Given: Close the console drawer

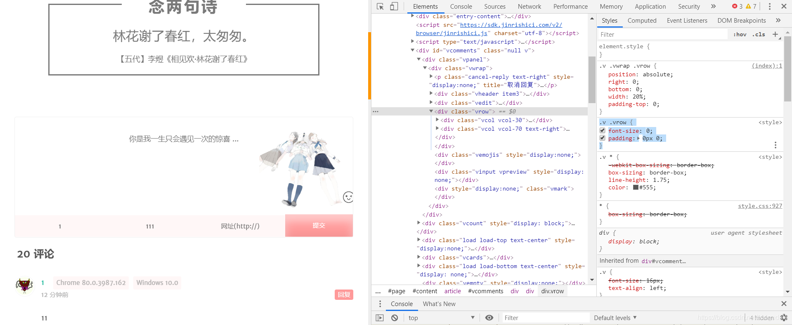Looking at the screenshot, I should 784,304.
